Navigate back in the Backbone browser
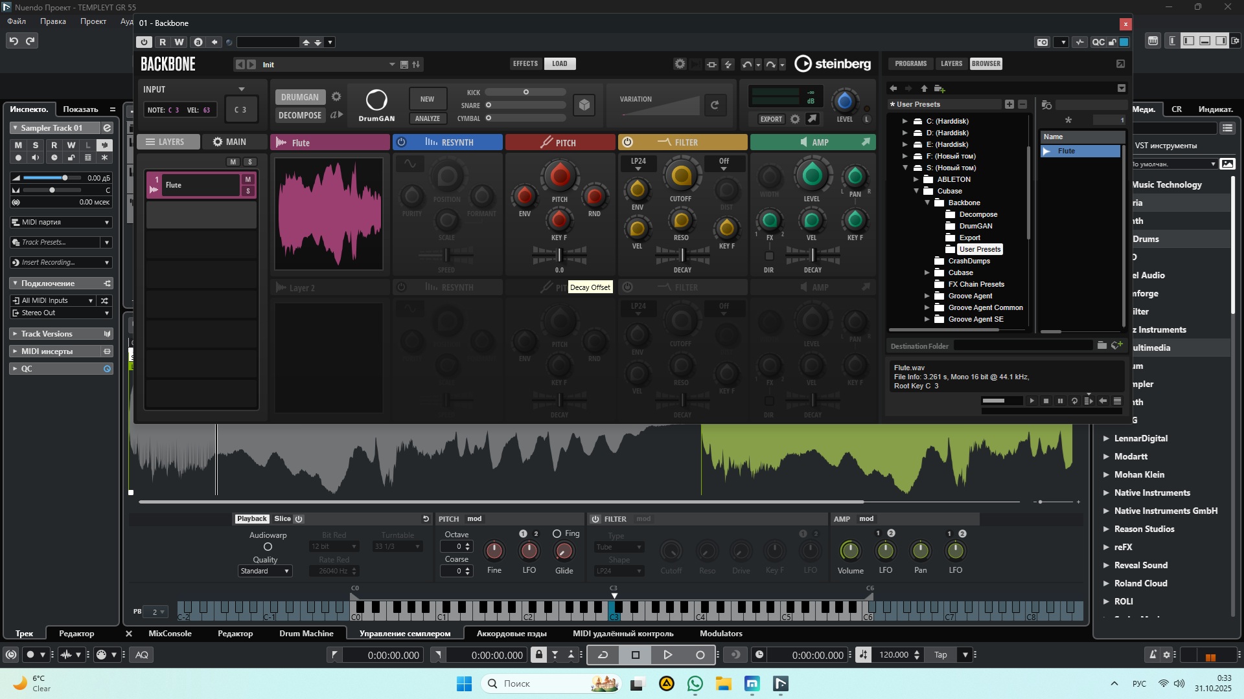 (x=893, y=88)
